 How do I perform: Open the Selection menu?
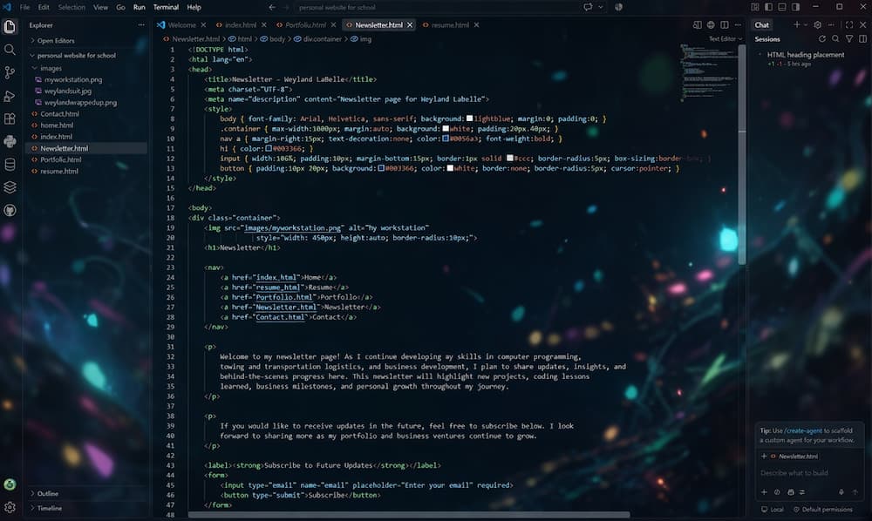(72, 7)
